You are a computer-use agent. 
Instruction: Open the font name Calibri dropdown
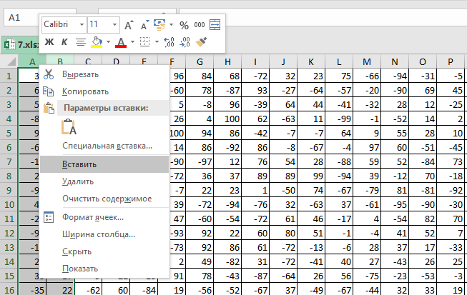[x=81, y=24]
